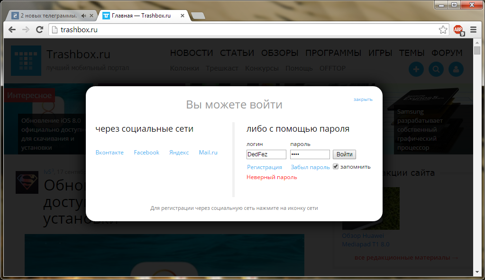Uncheck the 'запомнить' checkbox

click(x=336, y=167)
